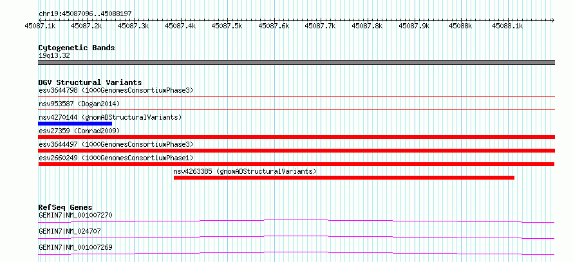573x262 pixels.
Task: Click the red nsv4263385 variant bar
Action: coord(344,178)
